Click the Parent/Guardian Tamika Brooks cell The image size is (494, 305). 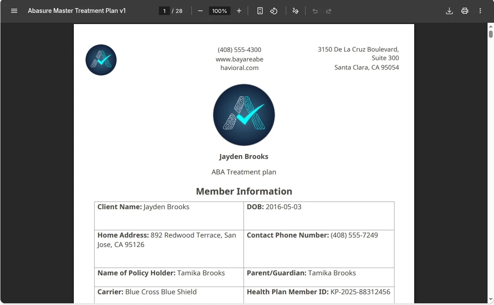pyautogui.click(x=319, y=277)
